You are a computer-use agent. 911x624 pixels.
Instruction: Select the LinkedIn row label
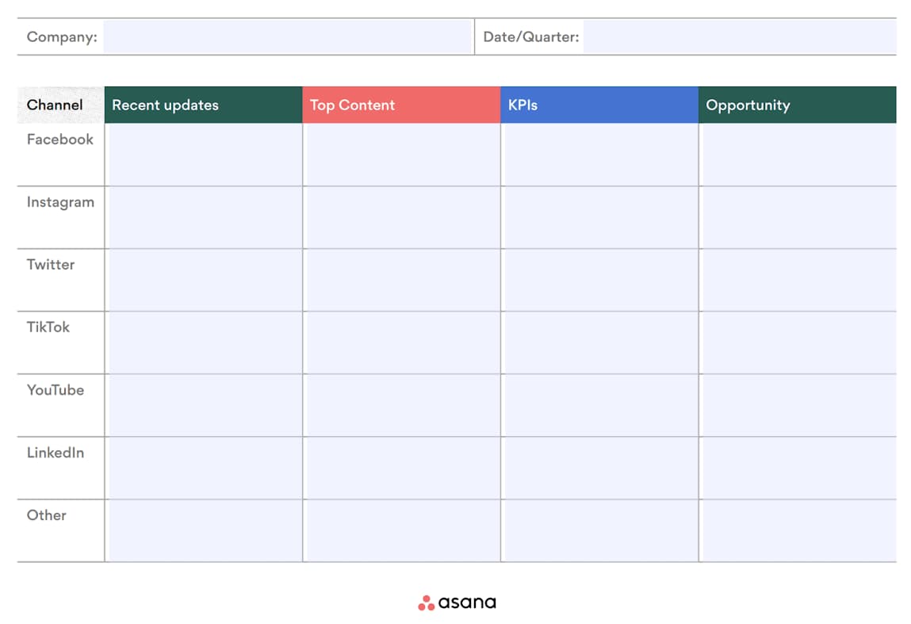(56, 453)
